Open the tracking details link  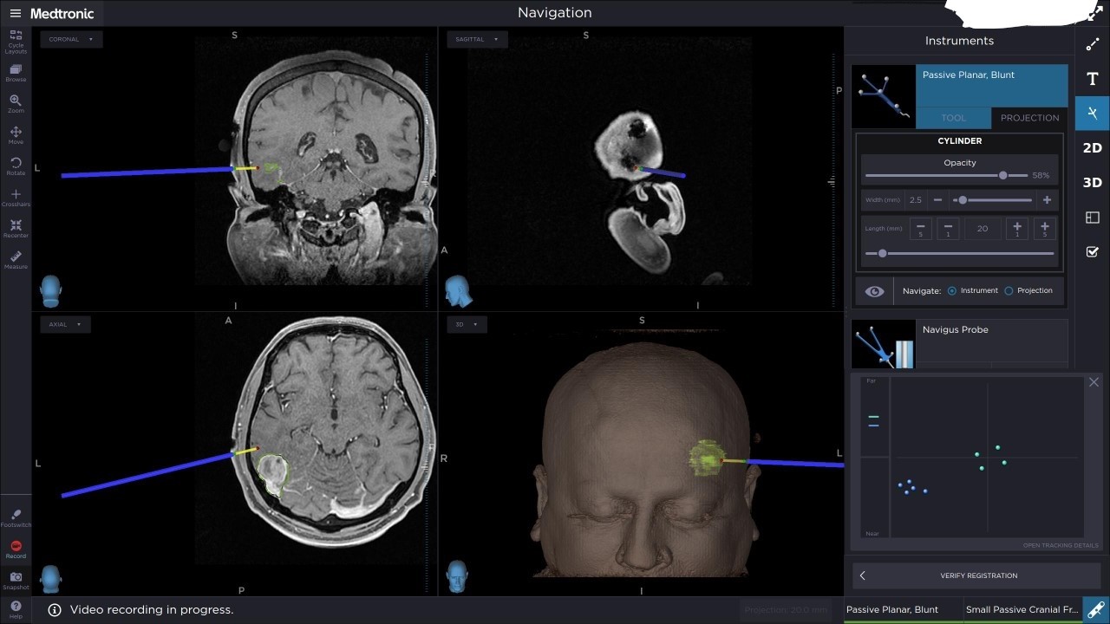tap(1060, 546)
